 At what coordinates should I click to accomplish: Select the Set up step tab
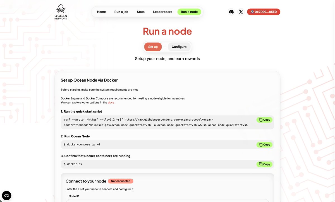153,47
